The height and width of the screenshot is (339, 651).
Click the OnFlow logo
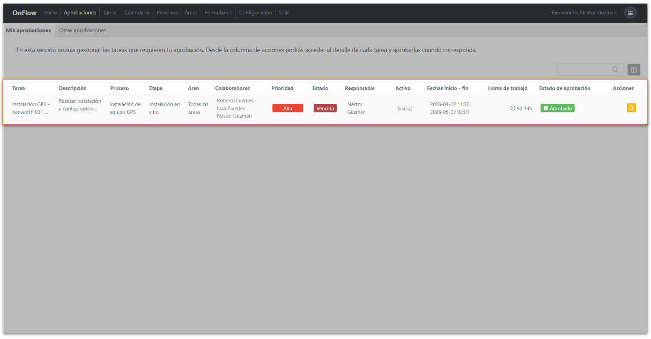point(24,13)
